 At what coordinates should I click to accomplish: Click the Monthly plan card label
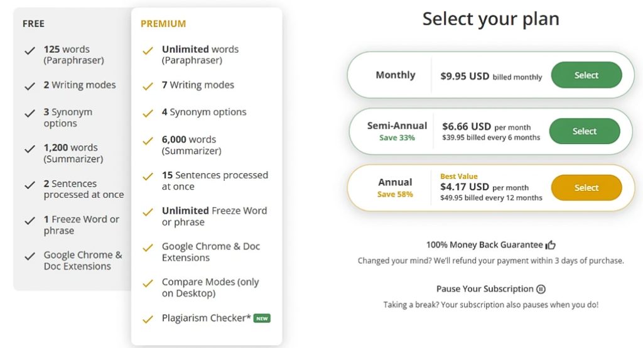click(395, 75)
